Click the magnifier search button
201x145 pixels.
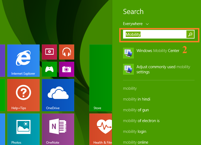(190, 34)
